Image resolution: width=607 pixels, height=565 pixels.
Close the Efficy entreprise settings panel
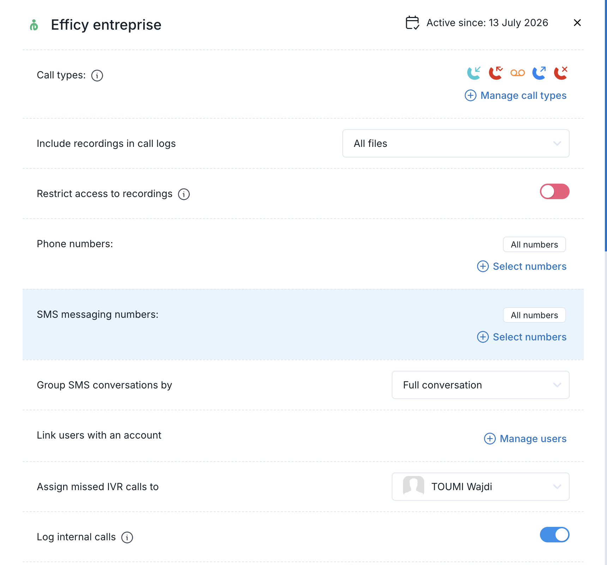pyautogui.click(x=577, y=23)
